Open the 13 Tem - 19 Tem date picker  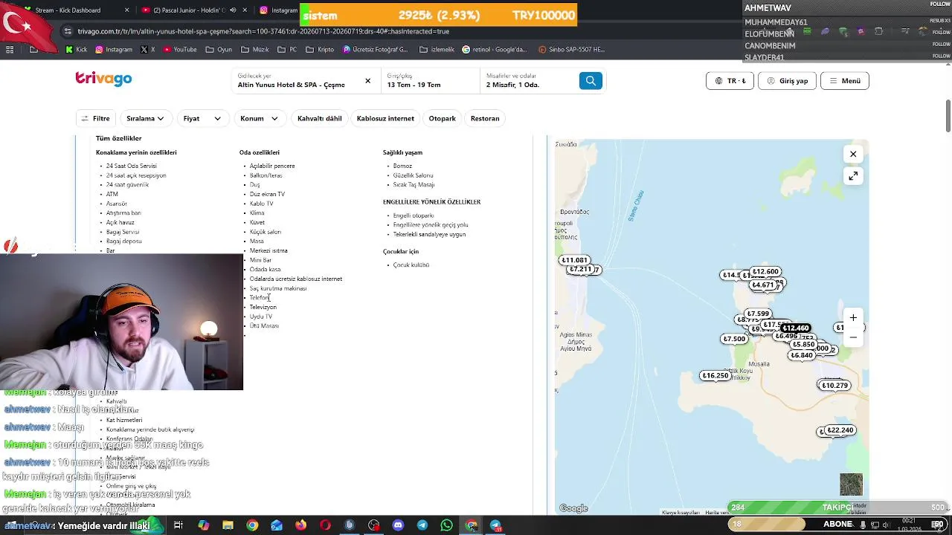pyautogui.click(x=431, y=80)
